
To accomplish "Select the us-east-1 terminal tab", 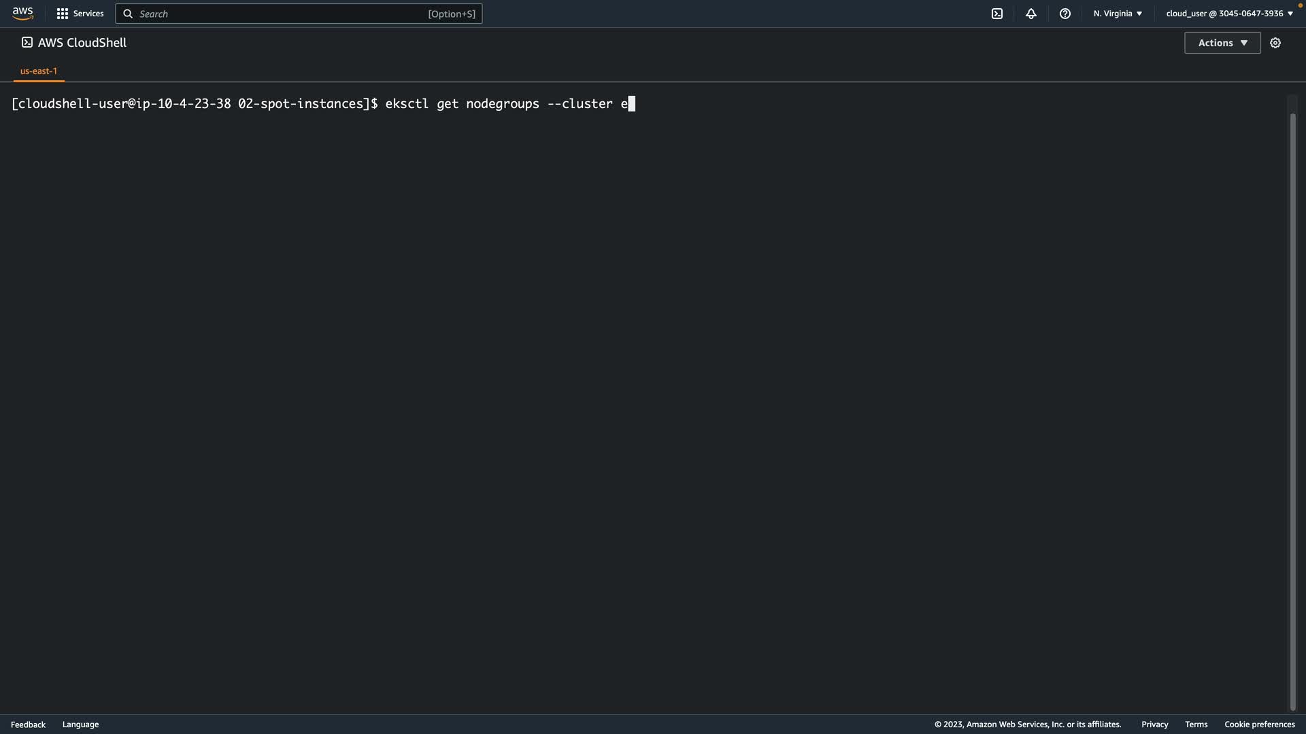I will 39,71.
